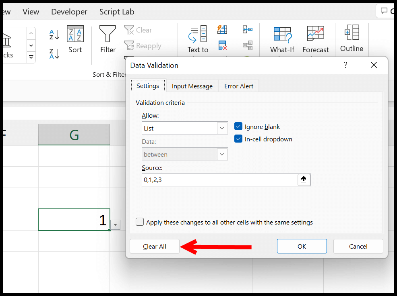Select the Text to Columns tool
Image resolution: width=397 pixels, height=296 pixels.
(x=197, y=39)
